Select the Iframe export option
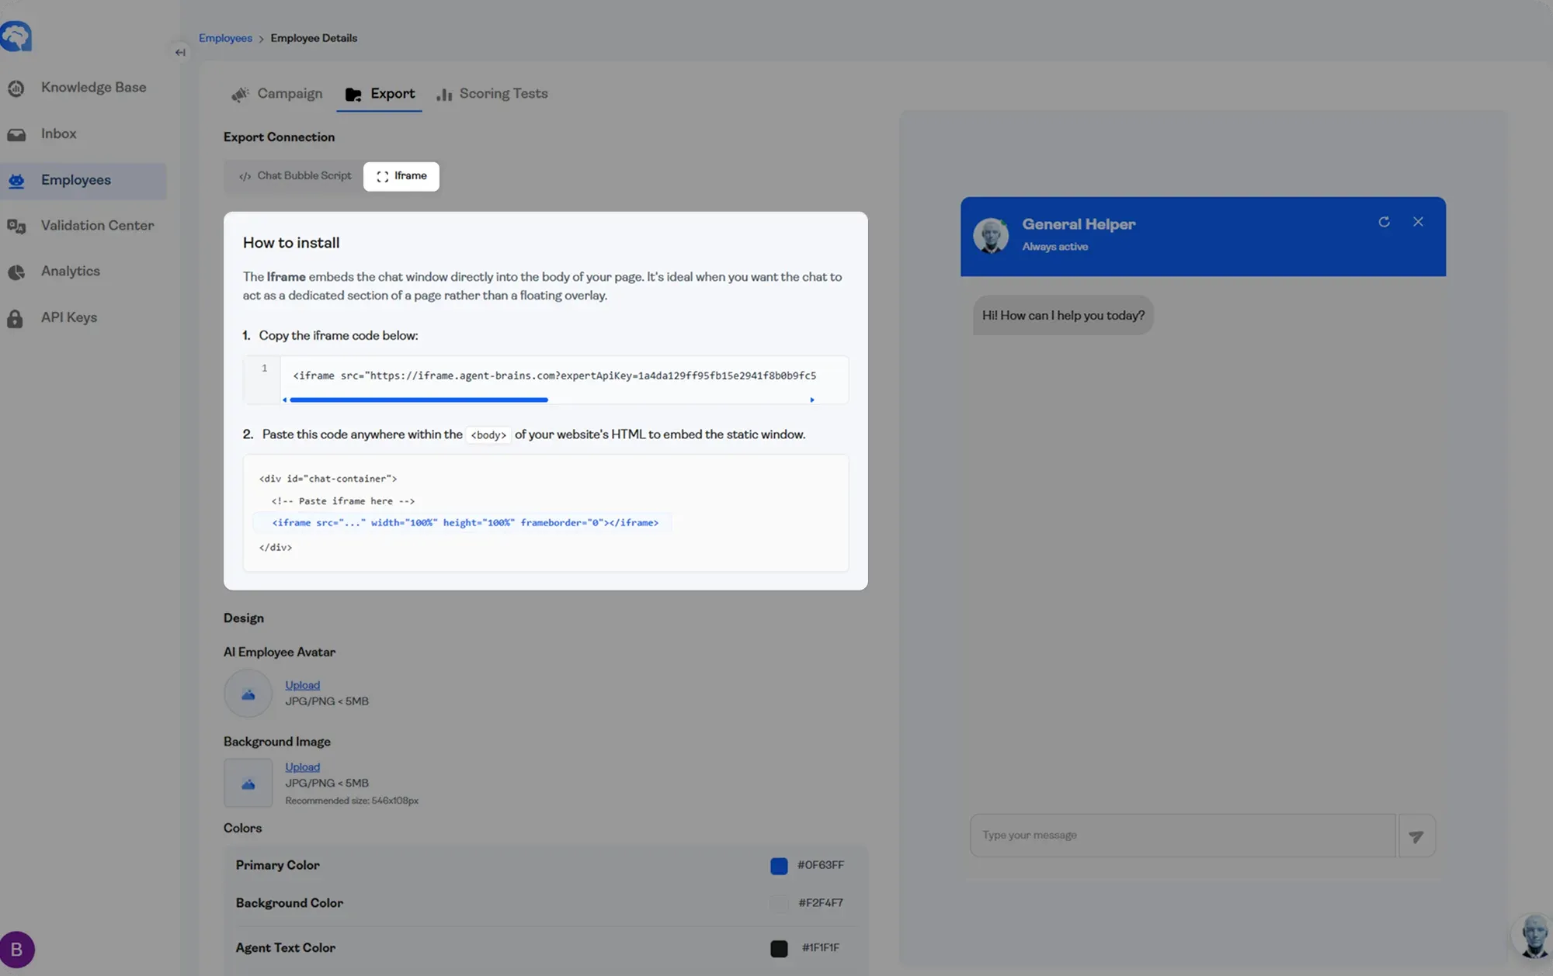This screenshot has height=976, width=1553. pos(401,176)
